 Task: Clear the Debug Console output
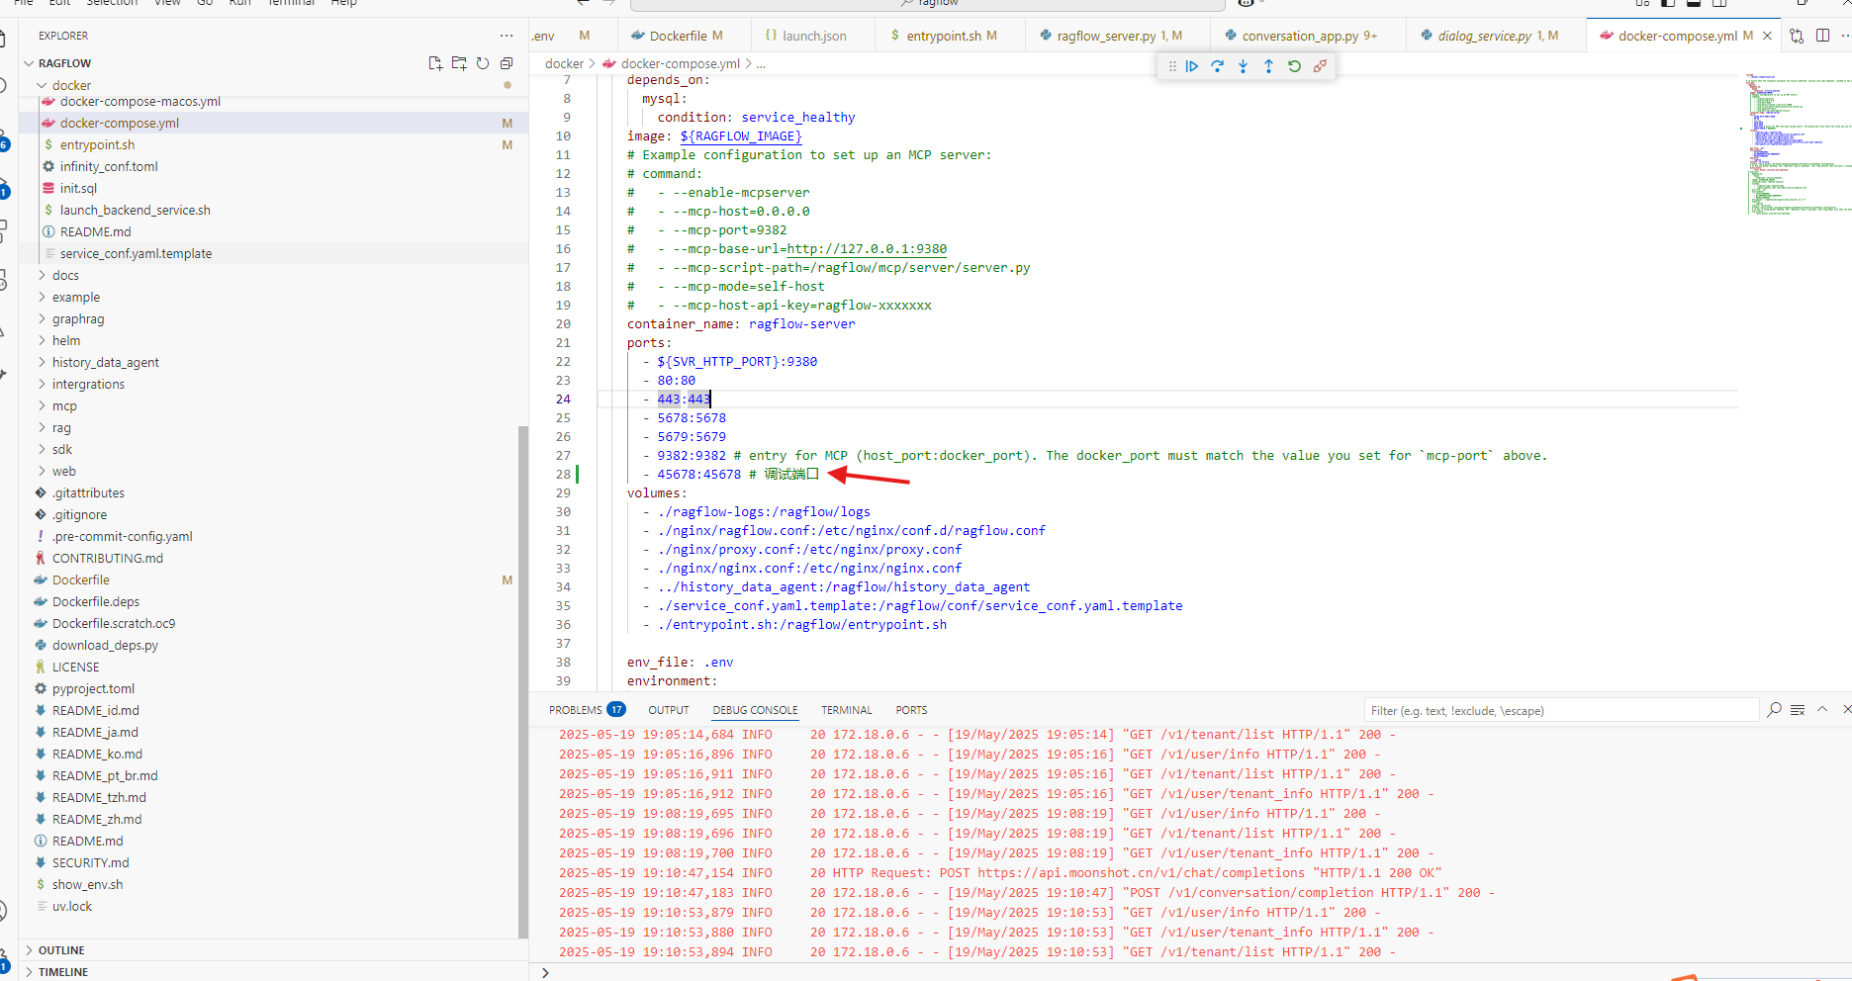(x=1797, y=709)
